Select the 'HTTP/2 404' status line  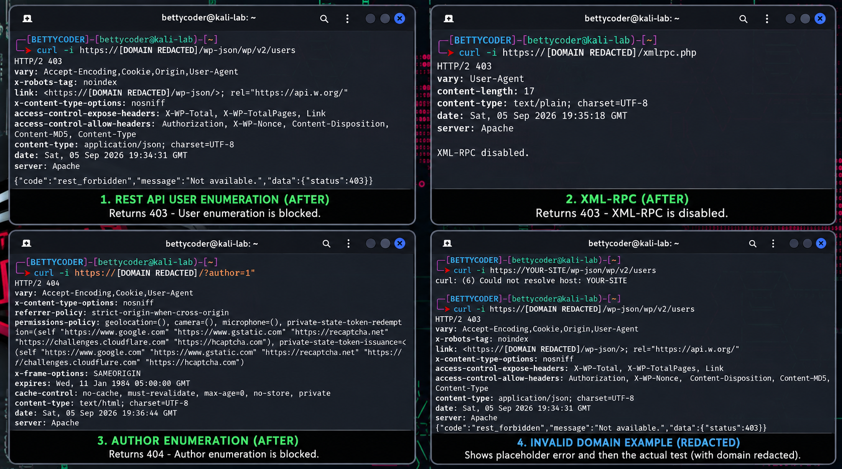(x=37, y=283)
